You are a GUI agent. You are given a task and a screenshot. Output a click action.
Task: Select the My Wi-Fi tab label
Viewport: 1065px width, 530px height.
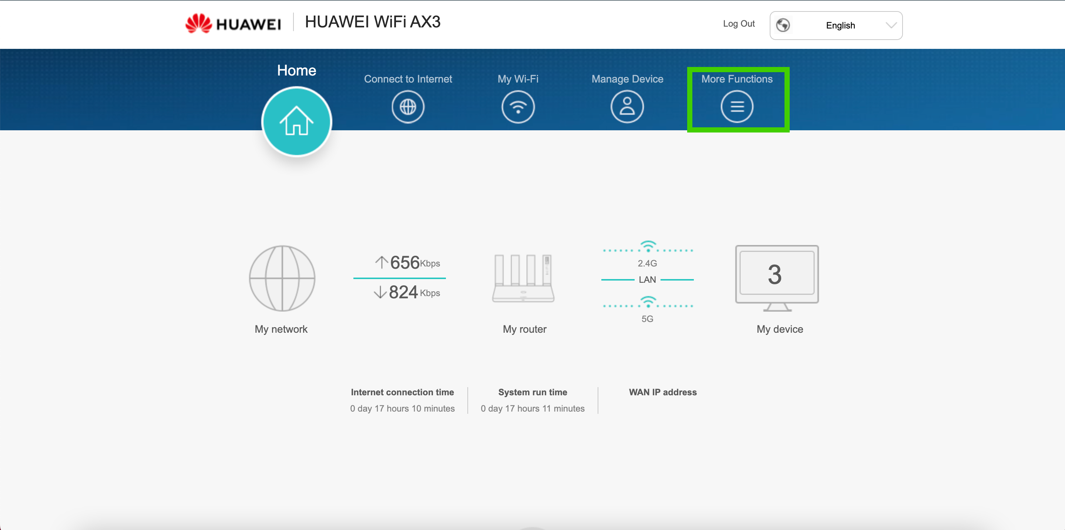pyautogui.click(x=518, y=79)
